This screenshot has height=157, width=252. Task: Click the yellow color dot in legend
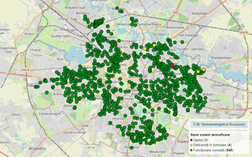pos(191,145)
